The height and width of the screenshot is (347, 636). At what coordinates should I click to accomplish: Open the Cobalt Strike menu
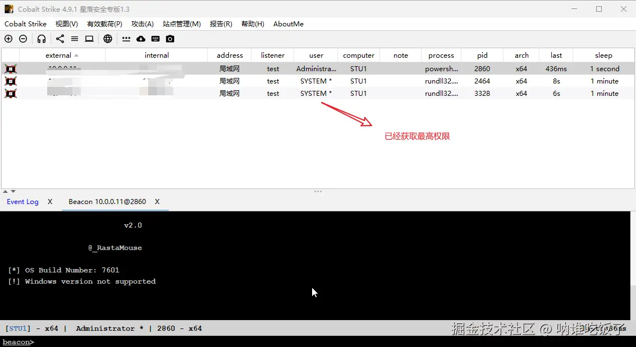pos(26,24)
